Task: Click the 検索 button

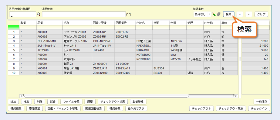Action: click(228, 15)
